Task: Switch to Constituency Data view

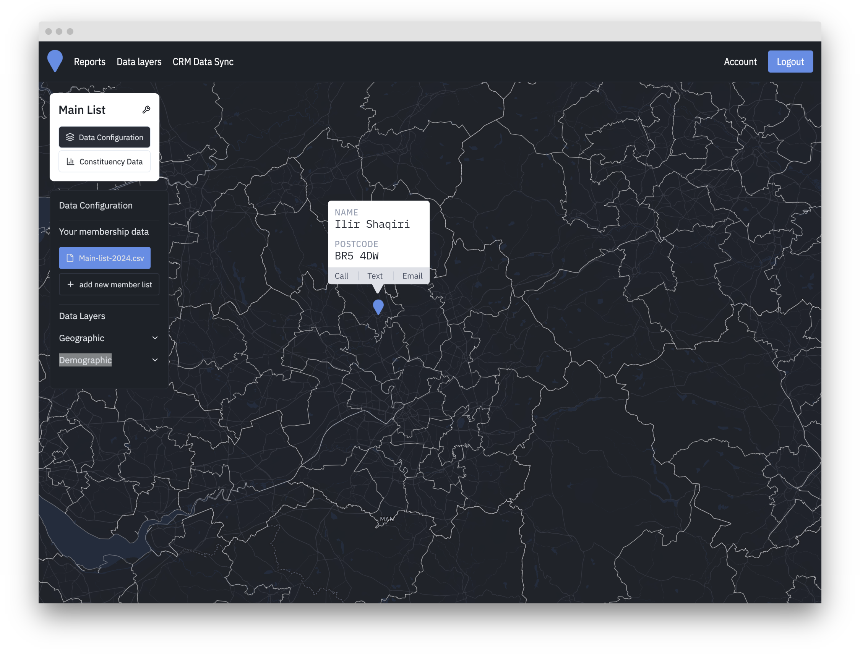Action: (x=105, y=161)
